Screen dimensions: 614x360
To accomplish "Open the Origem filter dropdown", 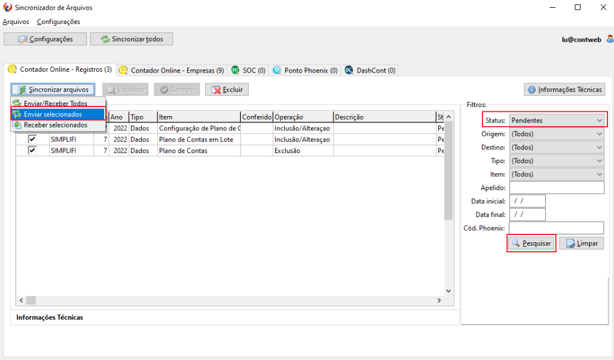I will pyautogui.click(x=557, y=134).
